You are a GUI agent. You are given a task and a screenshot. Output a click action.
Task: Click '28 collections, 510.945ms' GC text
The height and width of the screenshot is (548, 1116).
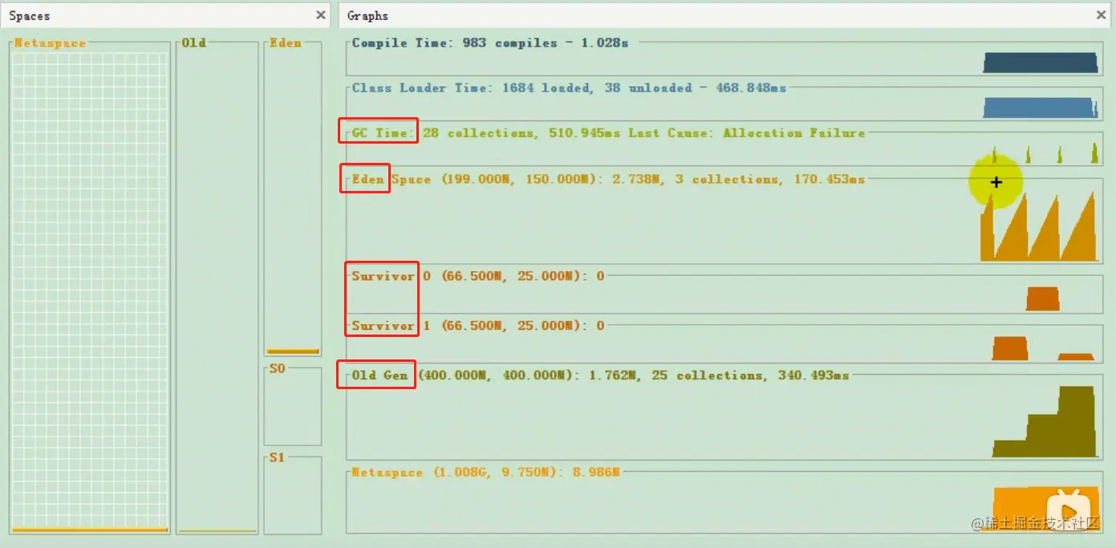[x=521, y=133]
